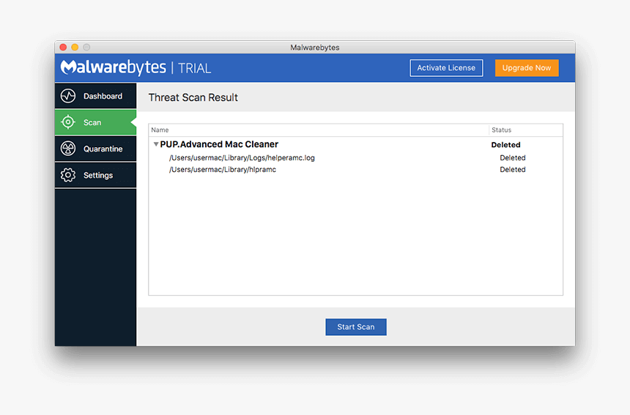Screen dimensions: 630x415
Task: Click bold Deleted status of PUP.Advanced Mac Cleaner
Action: (505, 145)
